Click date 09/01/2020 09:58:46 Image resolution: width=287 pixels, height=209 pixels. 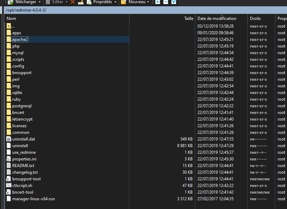click(215, 33)
